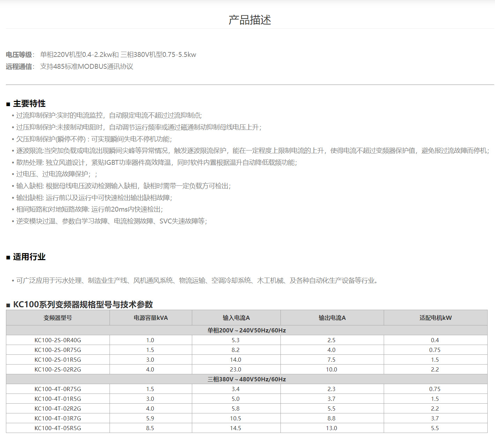The width and height of the screenshot is (495, 441).
Task: Click output current 3.7 for KC100-4T-01R5G
Action: [x=331, y=399]
